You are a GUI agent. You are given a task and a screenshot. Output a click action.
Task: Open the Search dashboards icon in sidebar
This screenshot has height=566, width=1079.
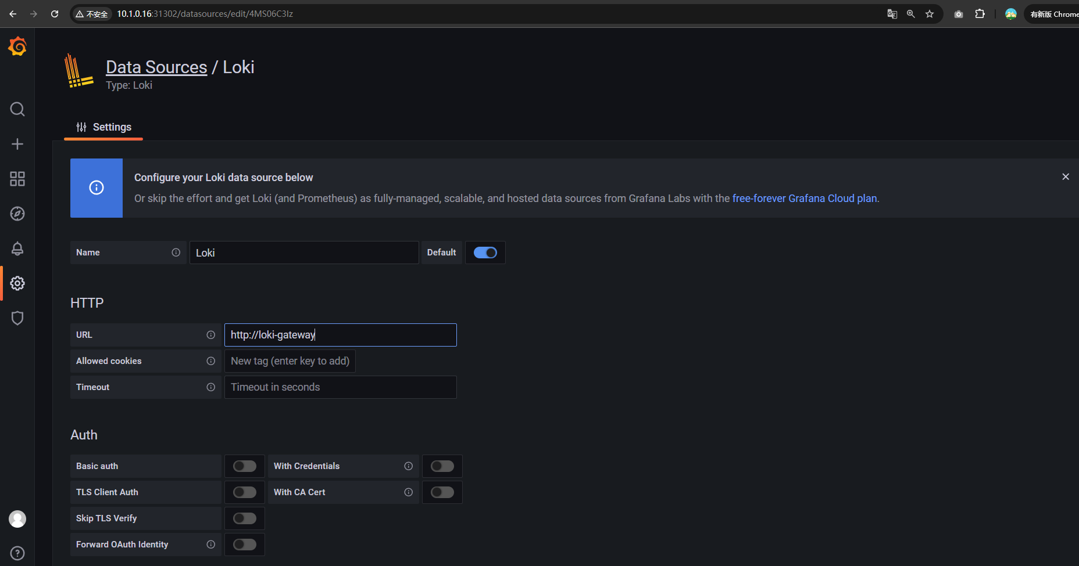point(17,109)
